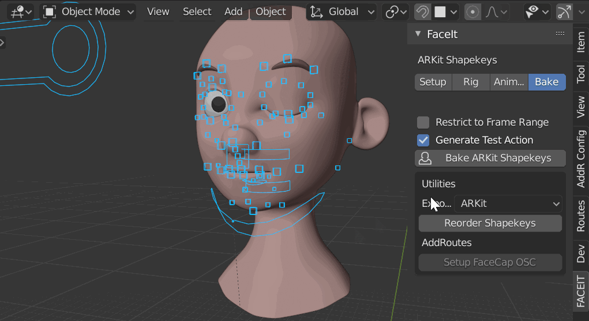Open the Item sidebar tab
This screenshot has height=321, width=589.
pos(581,41)
